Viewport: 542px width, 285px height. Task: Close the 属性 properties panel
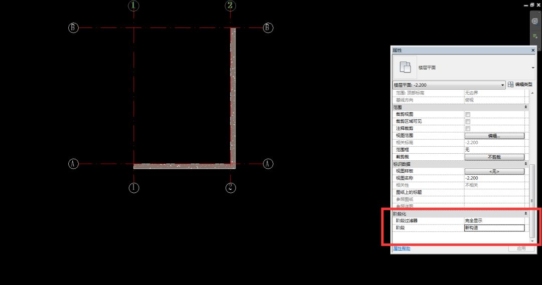(532, 51)
